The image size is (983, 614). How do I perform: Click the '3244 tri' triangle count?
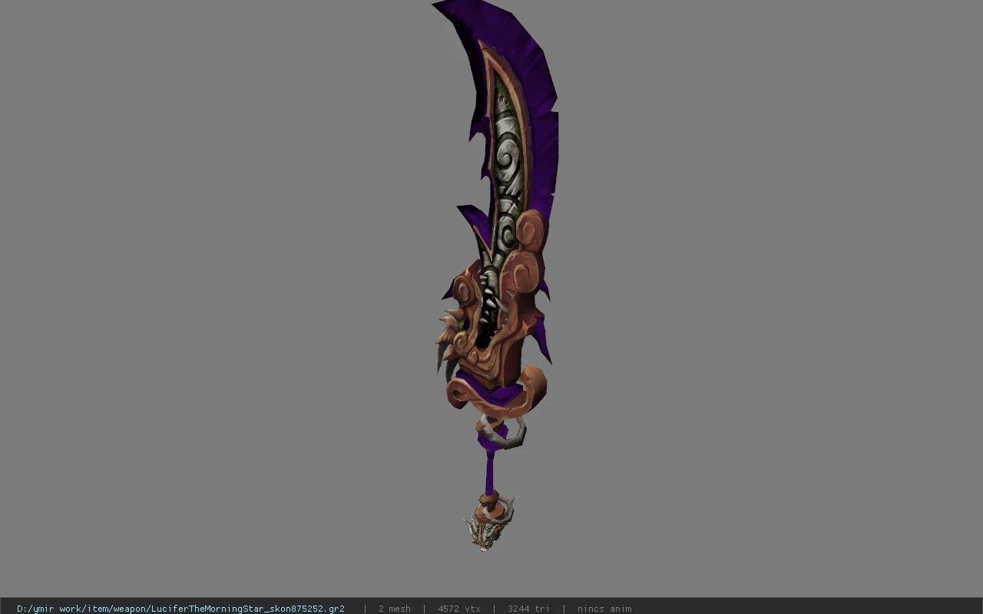(528, 609)
